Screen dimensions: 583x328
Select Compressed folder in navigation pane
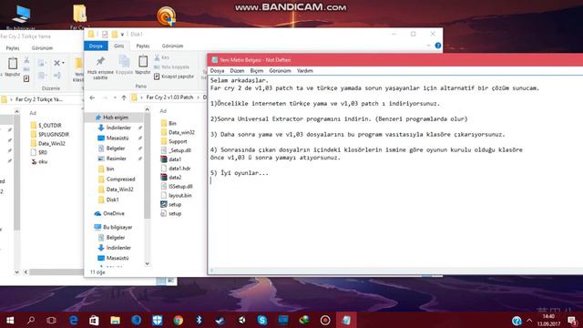(x=120, y=179)
